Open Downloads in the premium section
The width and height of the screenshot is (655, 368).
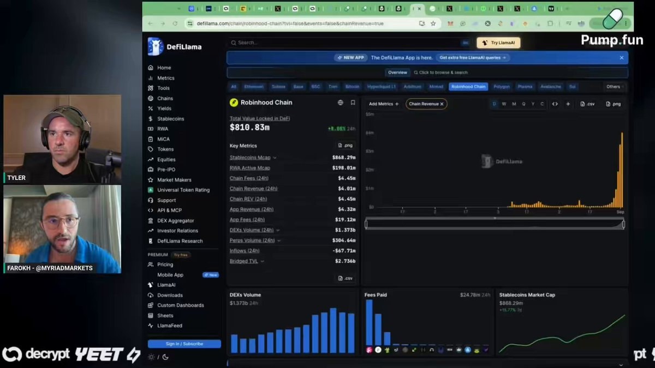coord(170,295)
